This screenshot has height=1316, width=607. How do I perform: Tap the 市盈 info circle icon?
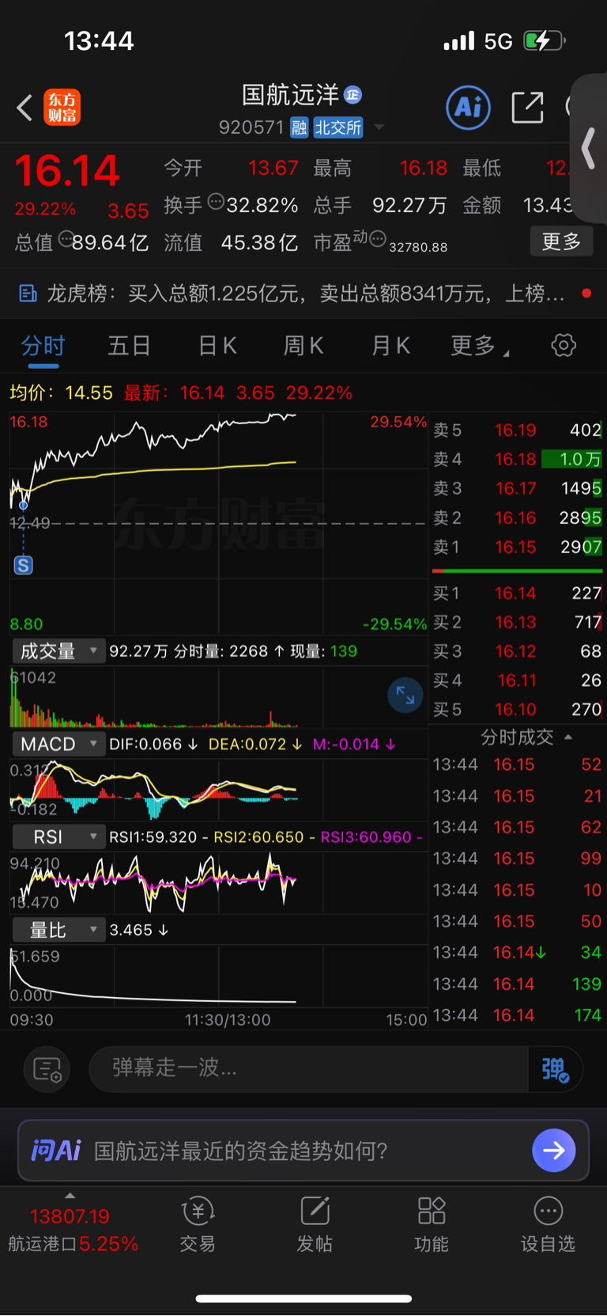(378, 239)
